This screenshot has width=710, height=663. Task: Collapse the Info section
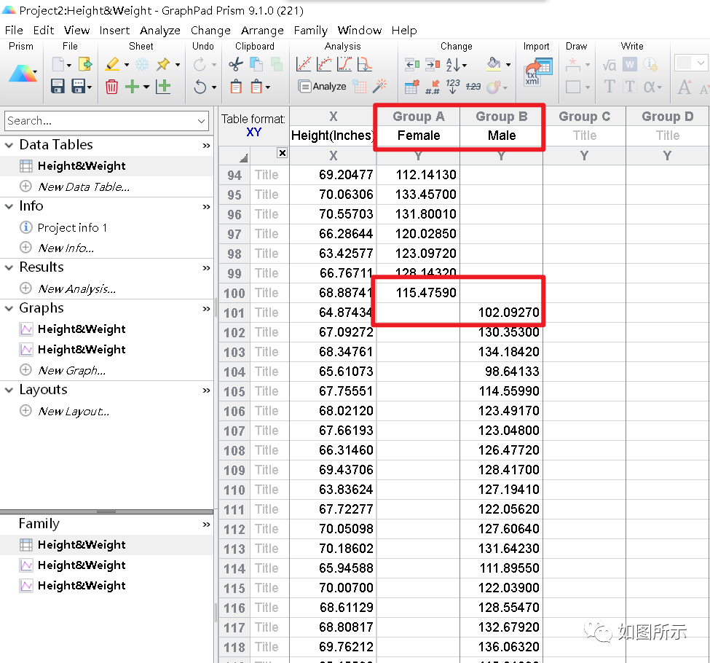point(9,206)
